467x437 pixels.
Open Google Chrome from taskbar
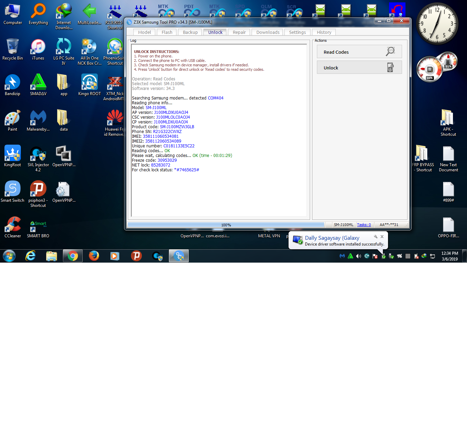[73, 256]
